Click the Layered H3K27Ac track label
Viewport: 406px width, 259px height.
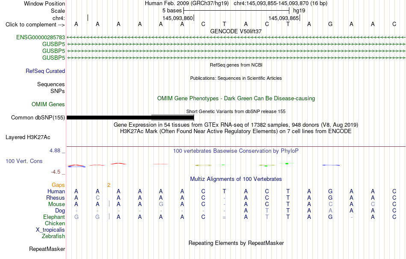[28, 137]
